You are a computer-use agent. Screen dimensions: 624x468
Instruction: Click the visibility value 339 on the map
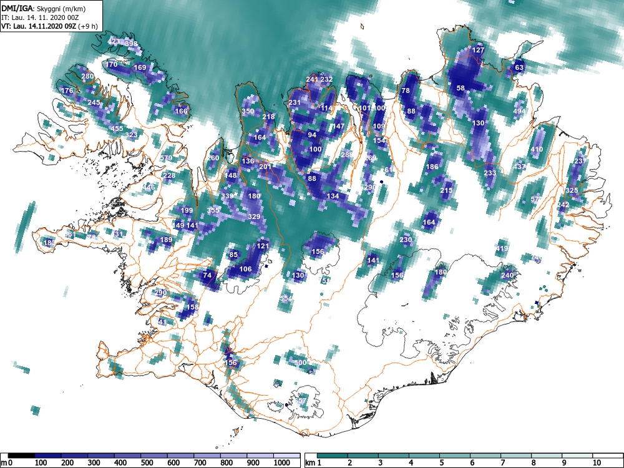pyautogui.click(x=227, y=196)
